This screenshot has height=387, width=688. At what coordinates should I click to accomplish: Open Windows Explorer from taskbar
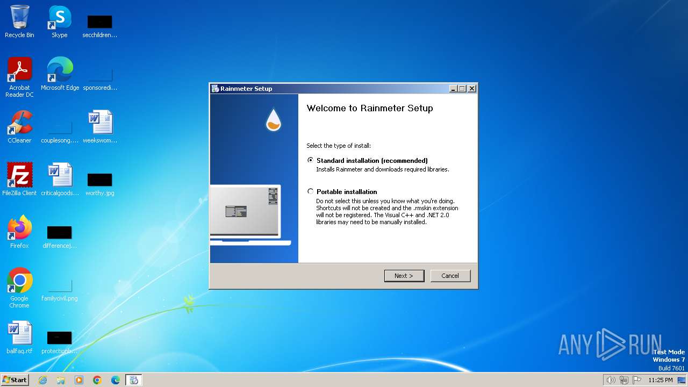click(x=61, y=380)
